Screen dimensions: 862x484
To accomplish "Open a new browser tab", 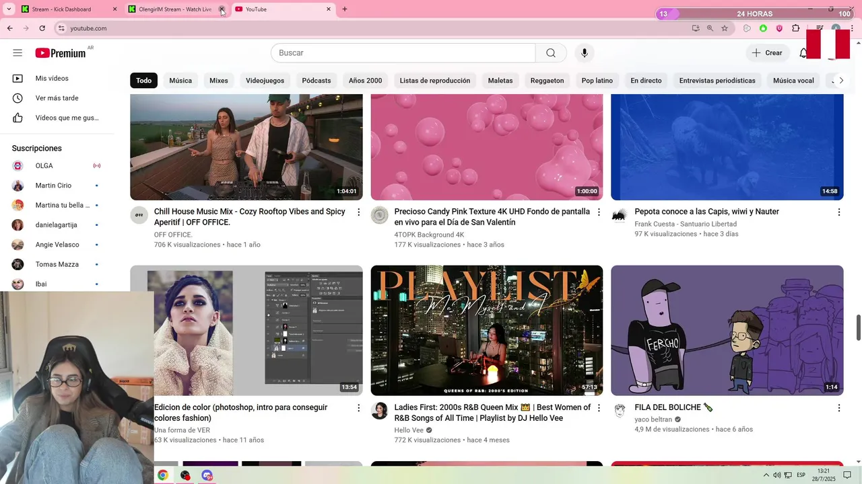I will [x=345, y=9].
